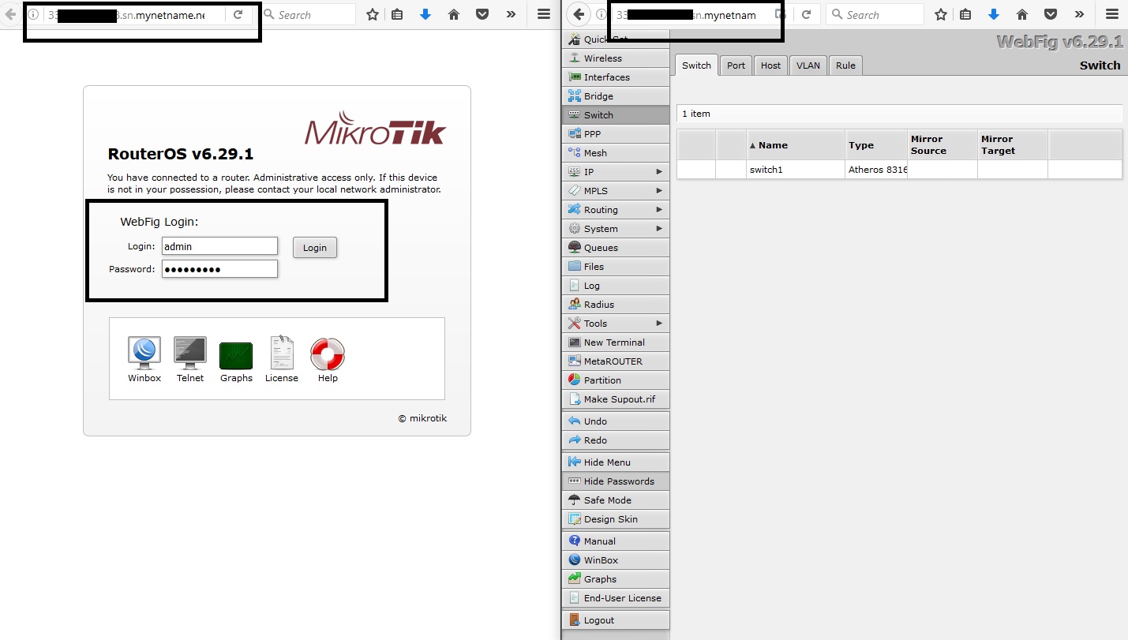Open downloads arrow in right browser
1128x640 pixels.
(994, 14)
